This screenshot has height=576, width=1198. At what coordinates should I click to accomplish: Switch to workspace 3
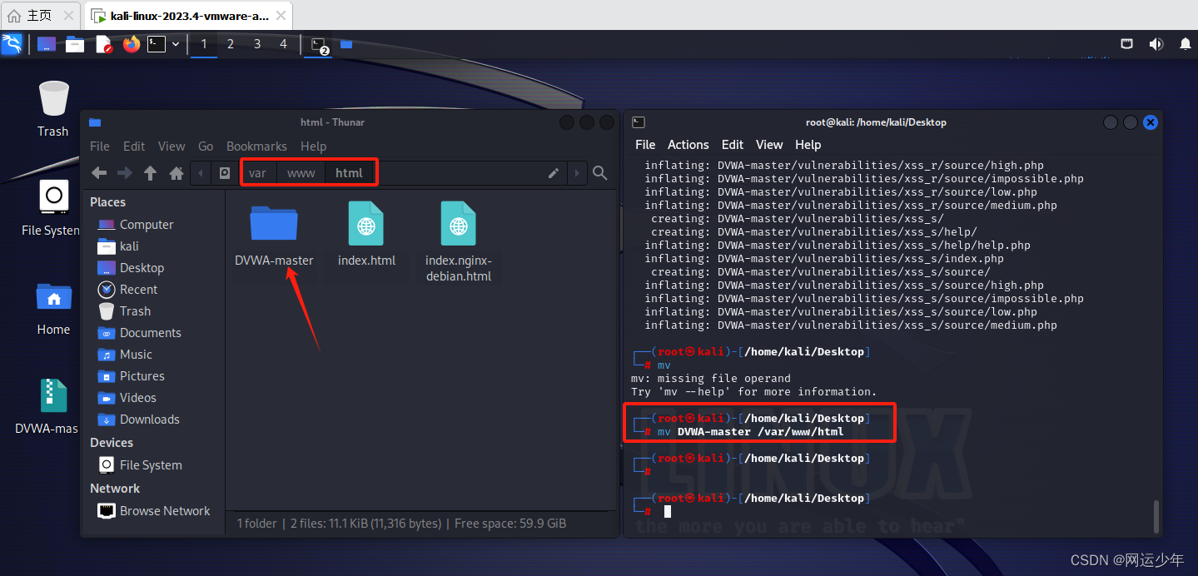(257, 44)
